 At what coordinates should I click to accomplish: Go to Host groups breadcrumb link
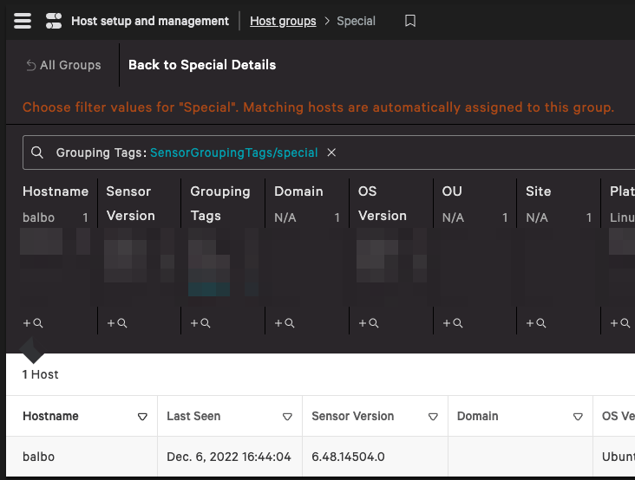[x=283, y=21]
